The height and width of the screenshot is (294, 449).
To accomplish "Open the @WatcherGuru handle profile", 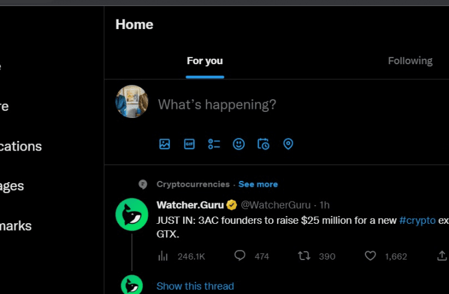I will click(276, 204).
